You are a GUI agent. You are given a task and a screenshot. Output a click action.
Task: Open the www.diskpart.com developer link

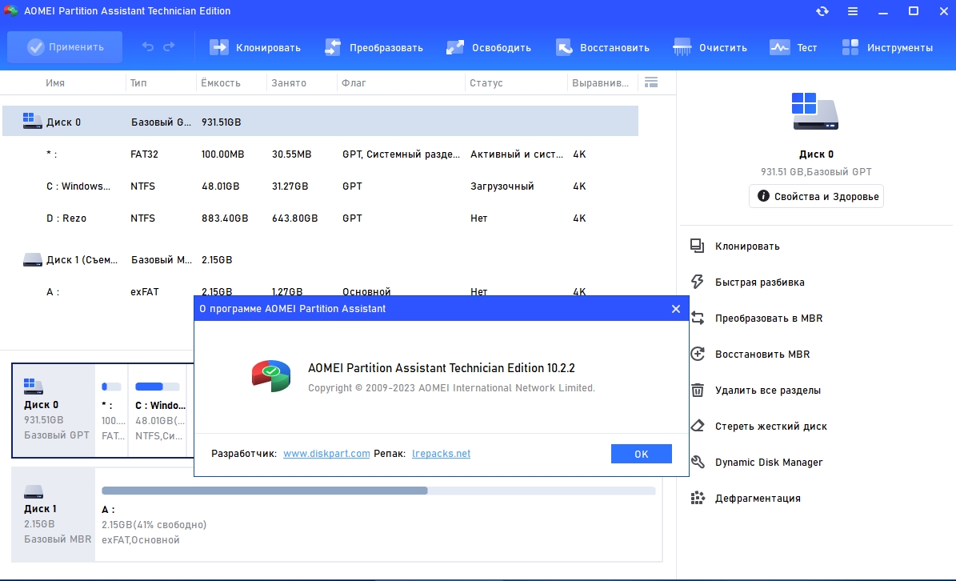[x=326, y=454]
